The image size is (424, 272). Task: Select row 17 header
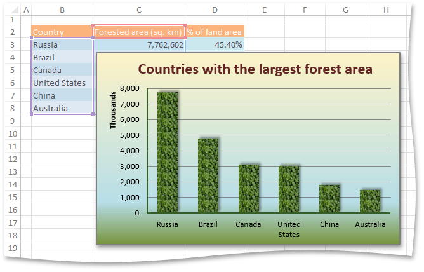pos(13,222)
